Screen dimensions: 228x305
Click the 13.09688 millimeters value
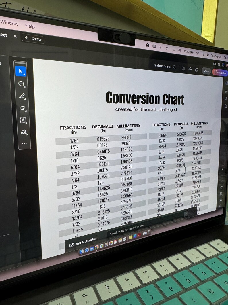tap(198, 133)
